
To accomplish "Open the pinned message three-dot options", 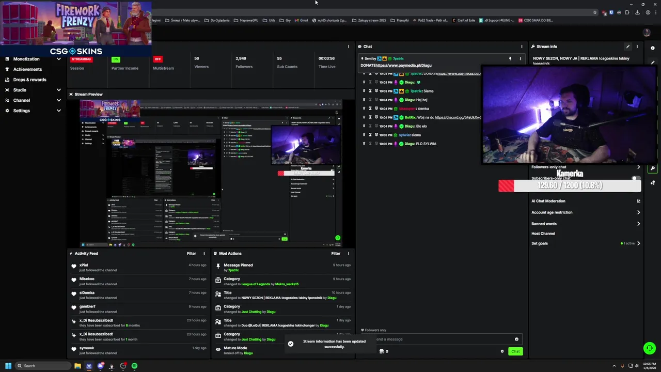I will [520, 59].
